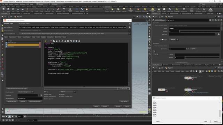Open the Edit as Python dropdown
Image resolution: width=223 pixels, height=125 pixels.
point(67,92)
